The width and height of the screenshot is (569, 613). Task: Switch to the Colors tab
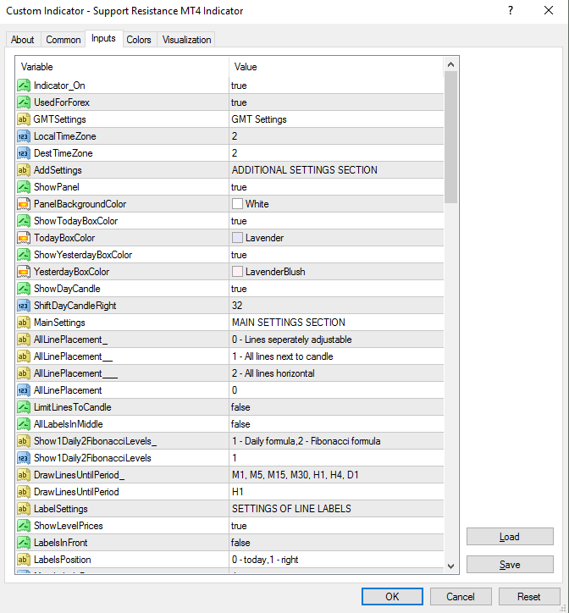tap(139, 40)
